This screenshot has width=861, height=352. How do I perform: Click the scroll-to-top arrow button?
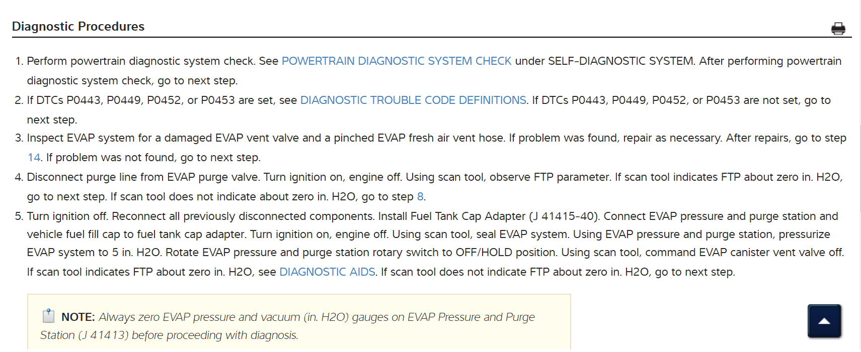824,321
